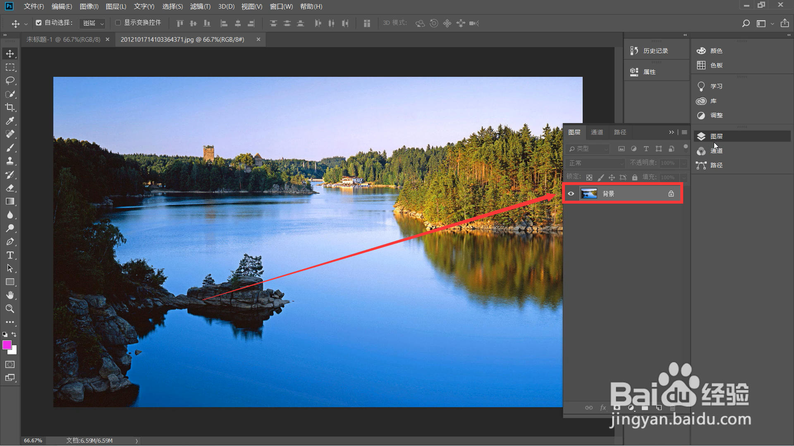
Task: Click the 背景 layer thumbnail
Action: pos(589,194)
